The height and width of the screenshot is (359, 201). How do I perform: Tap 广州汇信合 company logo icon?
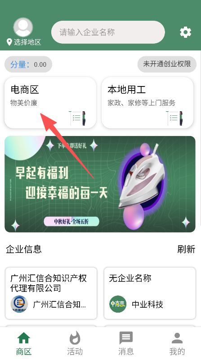(x=19, y=304)
